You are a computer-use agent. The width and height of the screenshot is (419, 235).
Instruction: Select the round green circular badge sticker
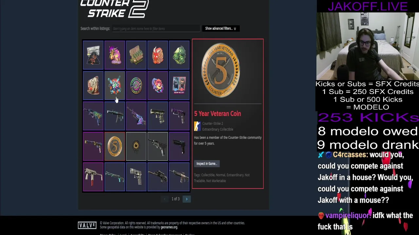point(136,86)
